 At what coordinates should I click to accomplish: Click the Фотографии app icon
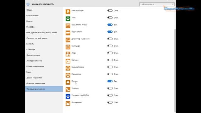[x=68, y=103]
